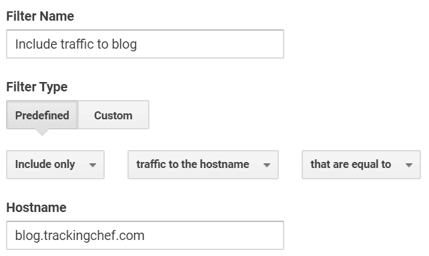Focus the Filter Name input field
The height and width of the screenshot is (256, 429).
pyautogui.click(x=145, y=44)
